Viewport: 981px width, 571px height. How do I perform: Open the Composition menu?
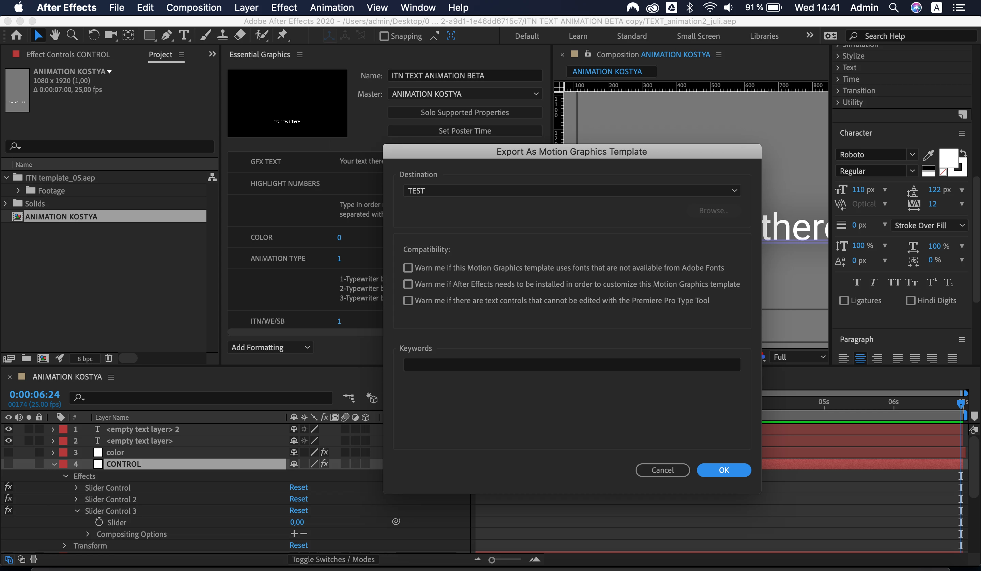193,7
